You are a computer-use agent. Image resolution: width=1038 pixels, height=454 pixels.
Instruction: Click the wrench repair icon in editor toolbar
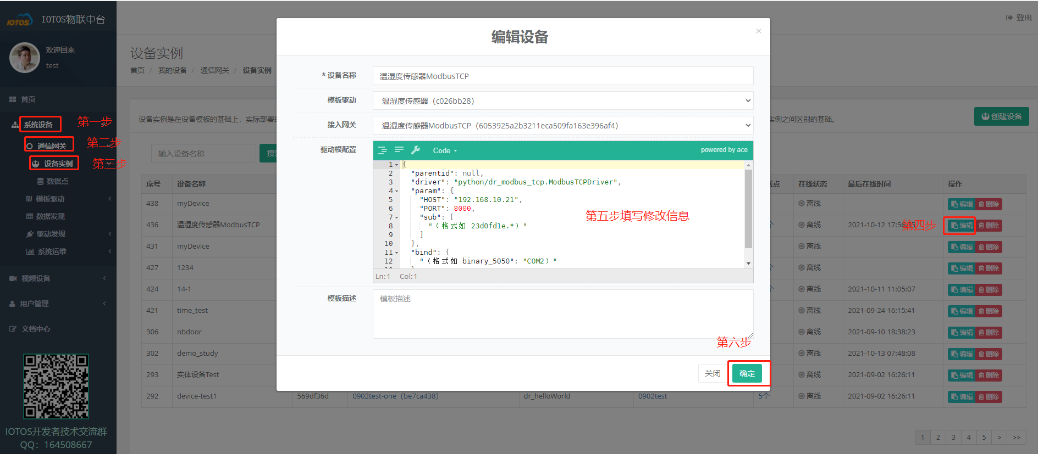(416, 150)
